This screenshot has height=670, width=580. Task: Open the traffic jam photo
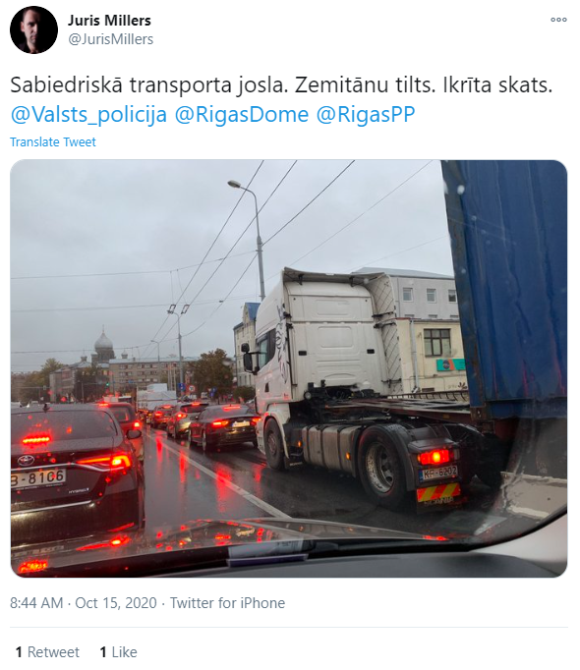(x=289, y=368)
